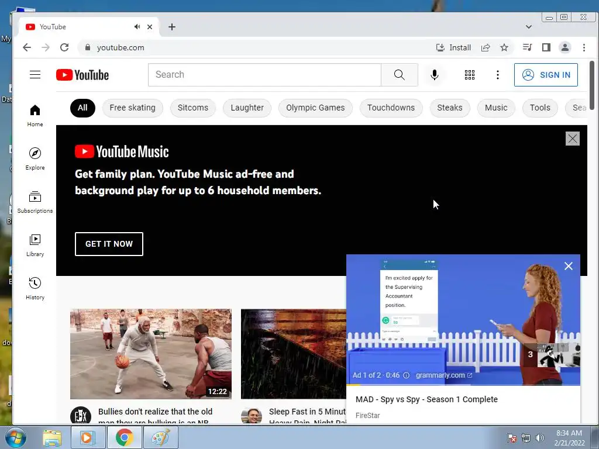599x449 pixels.
Task: Click the taskbar clock 8:34 AM
Action: (569, 438)
